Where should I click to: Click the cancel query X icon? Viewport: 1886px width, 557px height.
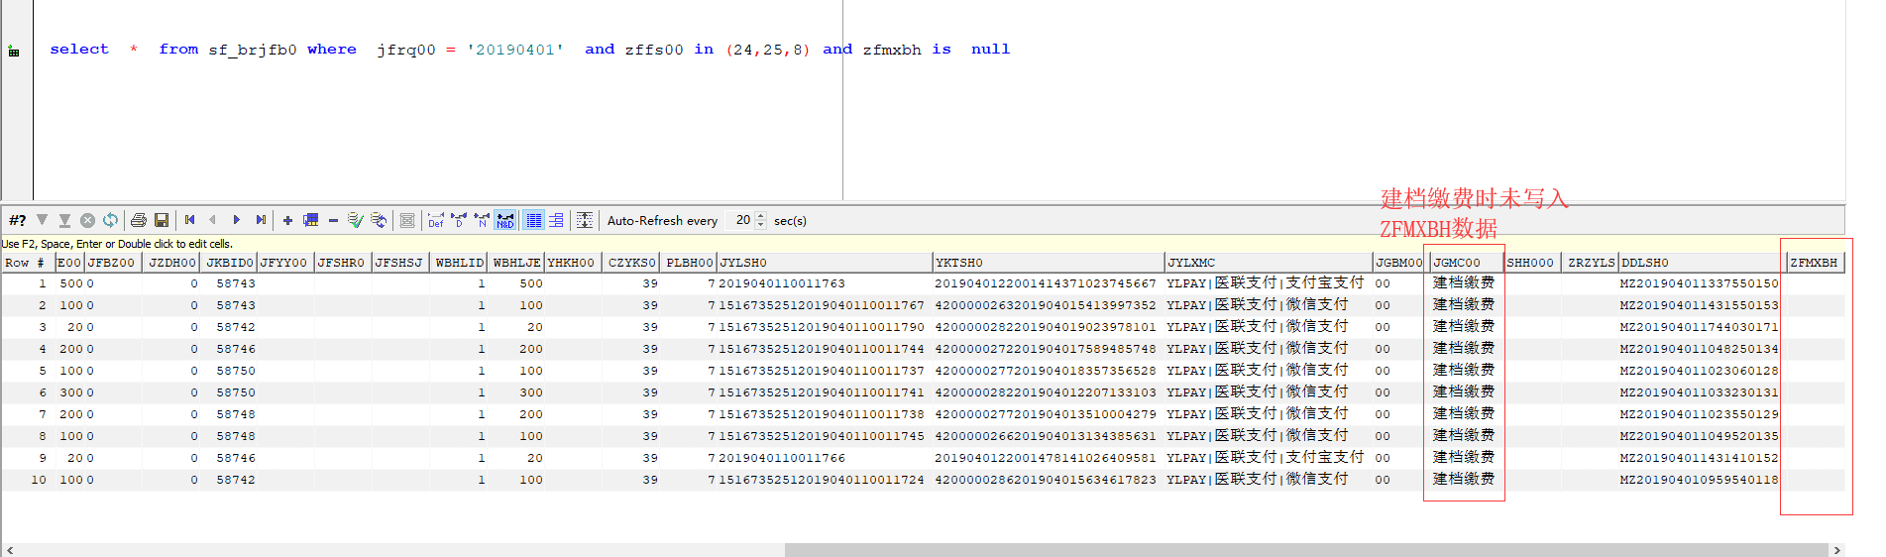(87, 220)
